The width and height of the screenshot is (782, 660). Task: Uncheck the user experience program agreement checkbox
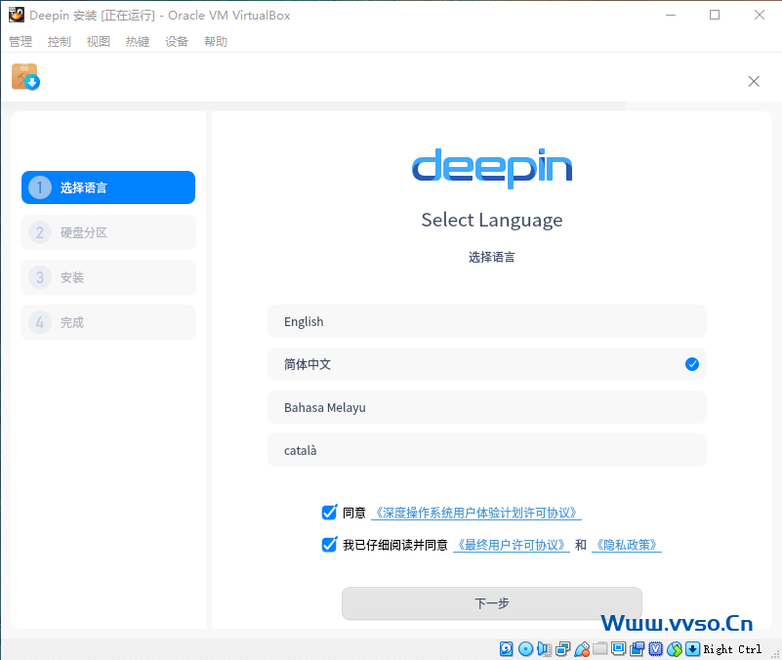pyautogui.click(x=329, y=513)
